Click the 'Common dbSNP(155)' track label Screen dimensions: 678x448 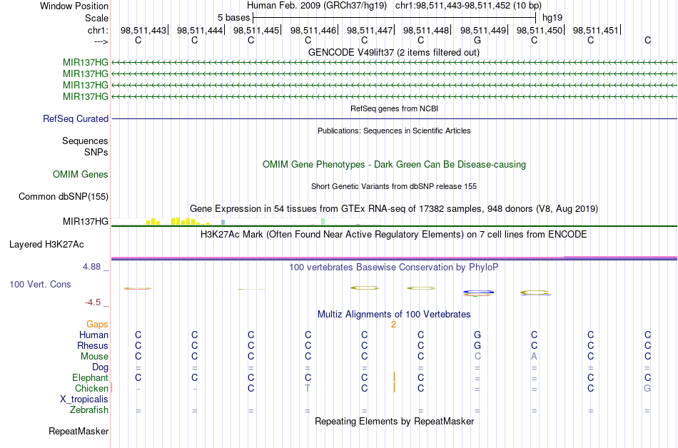point(63,197)
